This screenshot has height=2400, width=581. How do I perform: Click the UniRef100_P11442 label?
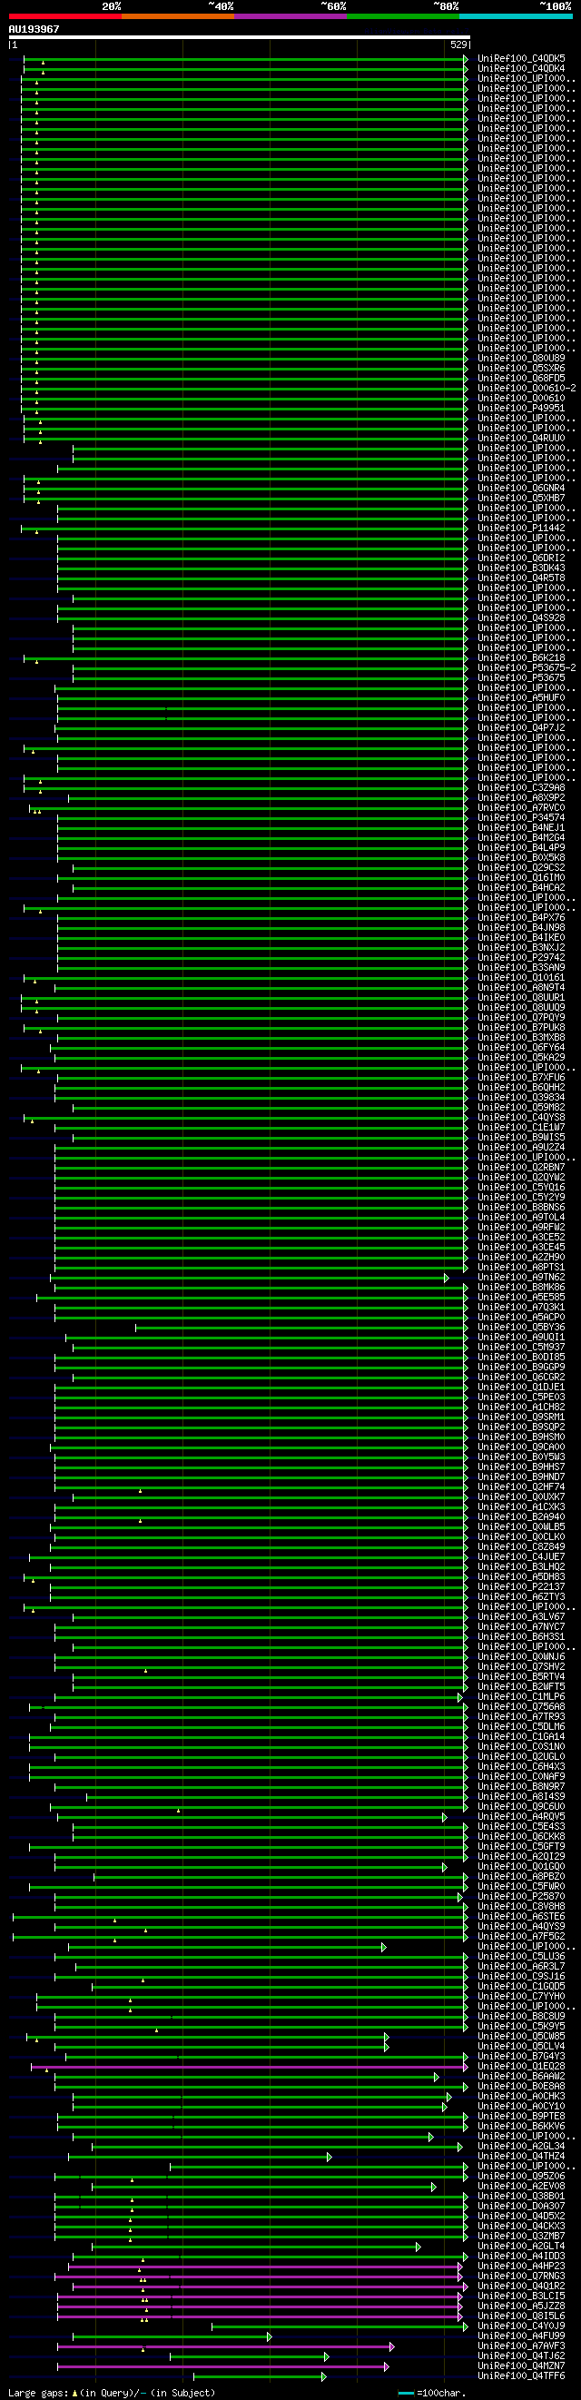point(521,528)
